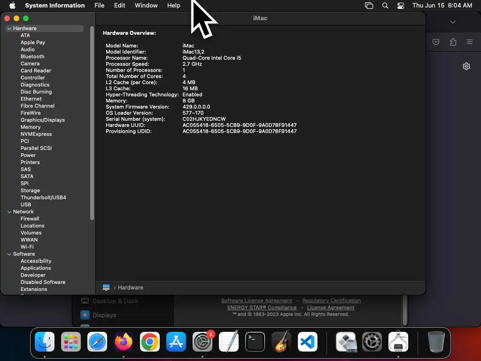Image resolution: width=481 pixels, height=361 pixels.
Task: Open Boot Camp Assistant Dock icon
Action: [346, 342]
